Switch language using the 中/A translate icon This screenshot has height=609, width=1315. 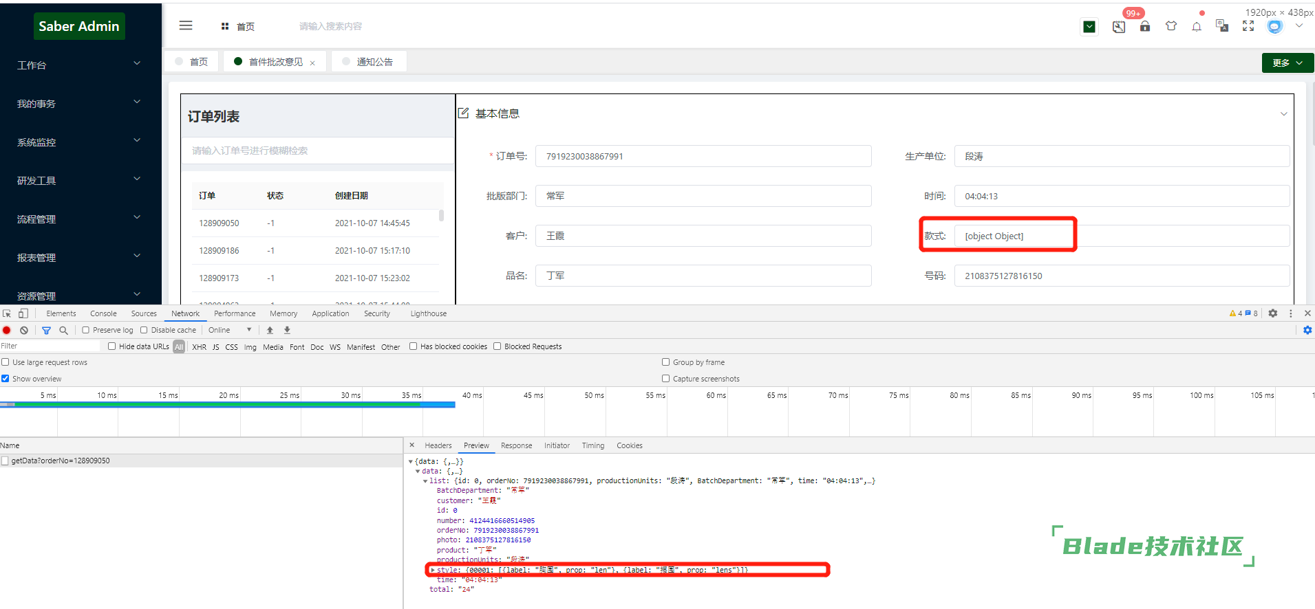pos(1222,26)
